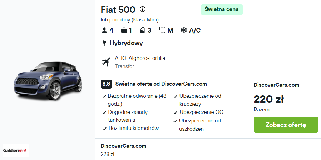
Task: Click the 'Bez limitu kilometrów' feature text
Action: click(134, 128)
